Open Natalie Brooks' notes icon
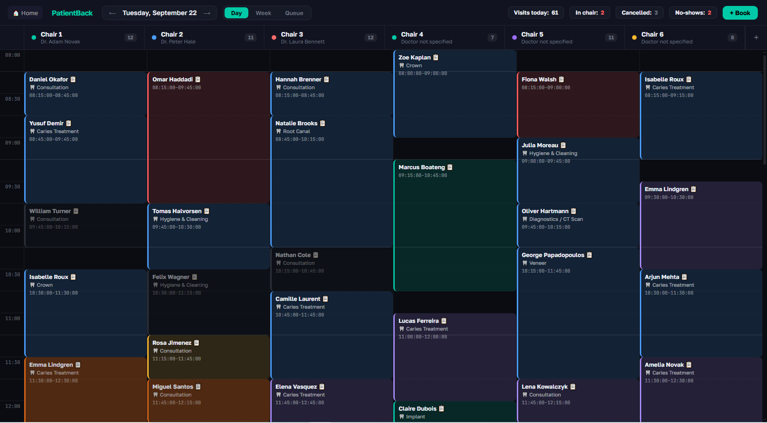 tap(322, 123)
